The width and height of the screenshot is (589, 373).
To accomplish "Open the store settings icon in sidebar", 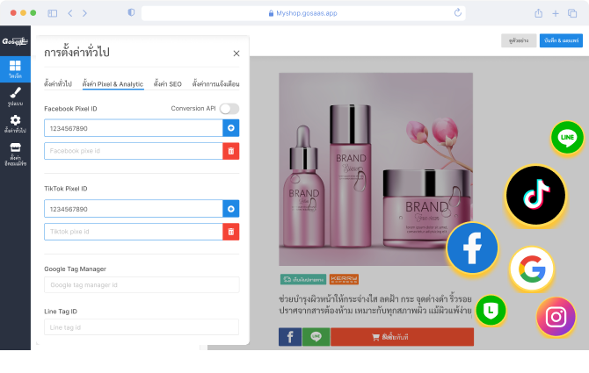I will (x=15, y=154).
